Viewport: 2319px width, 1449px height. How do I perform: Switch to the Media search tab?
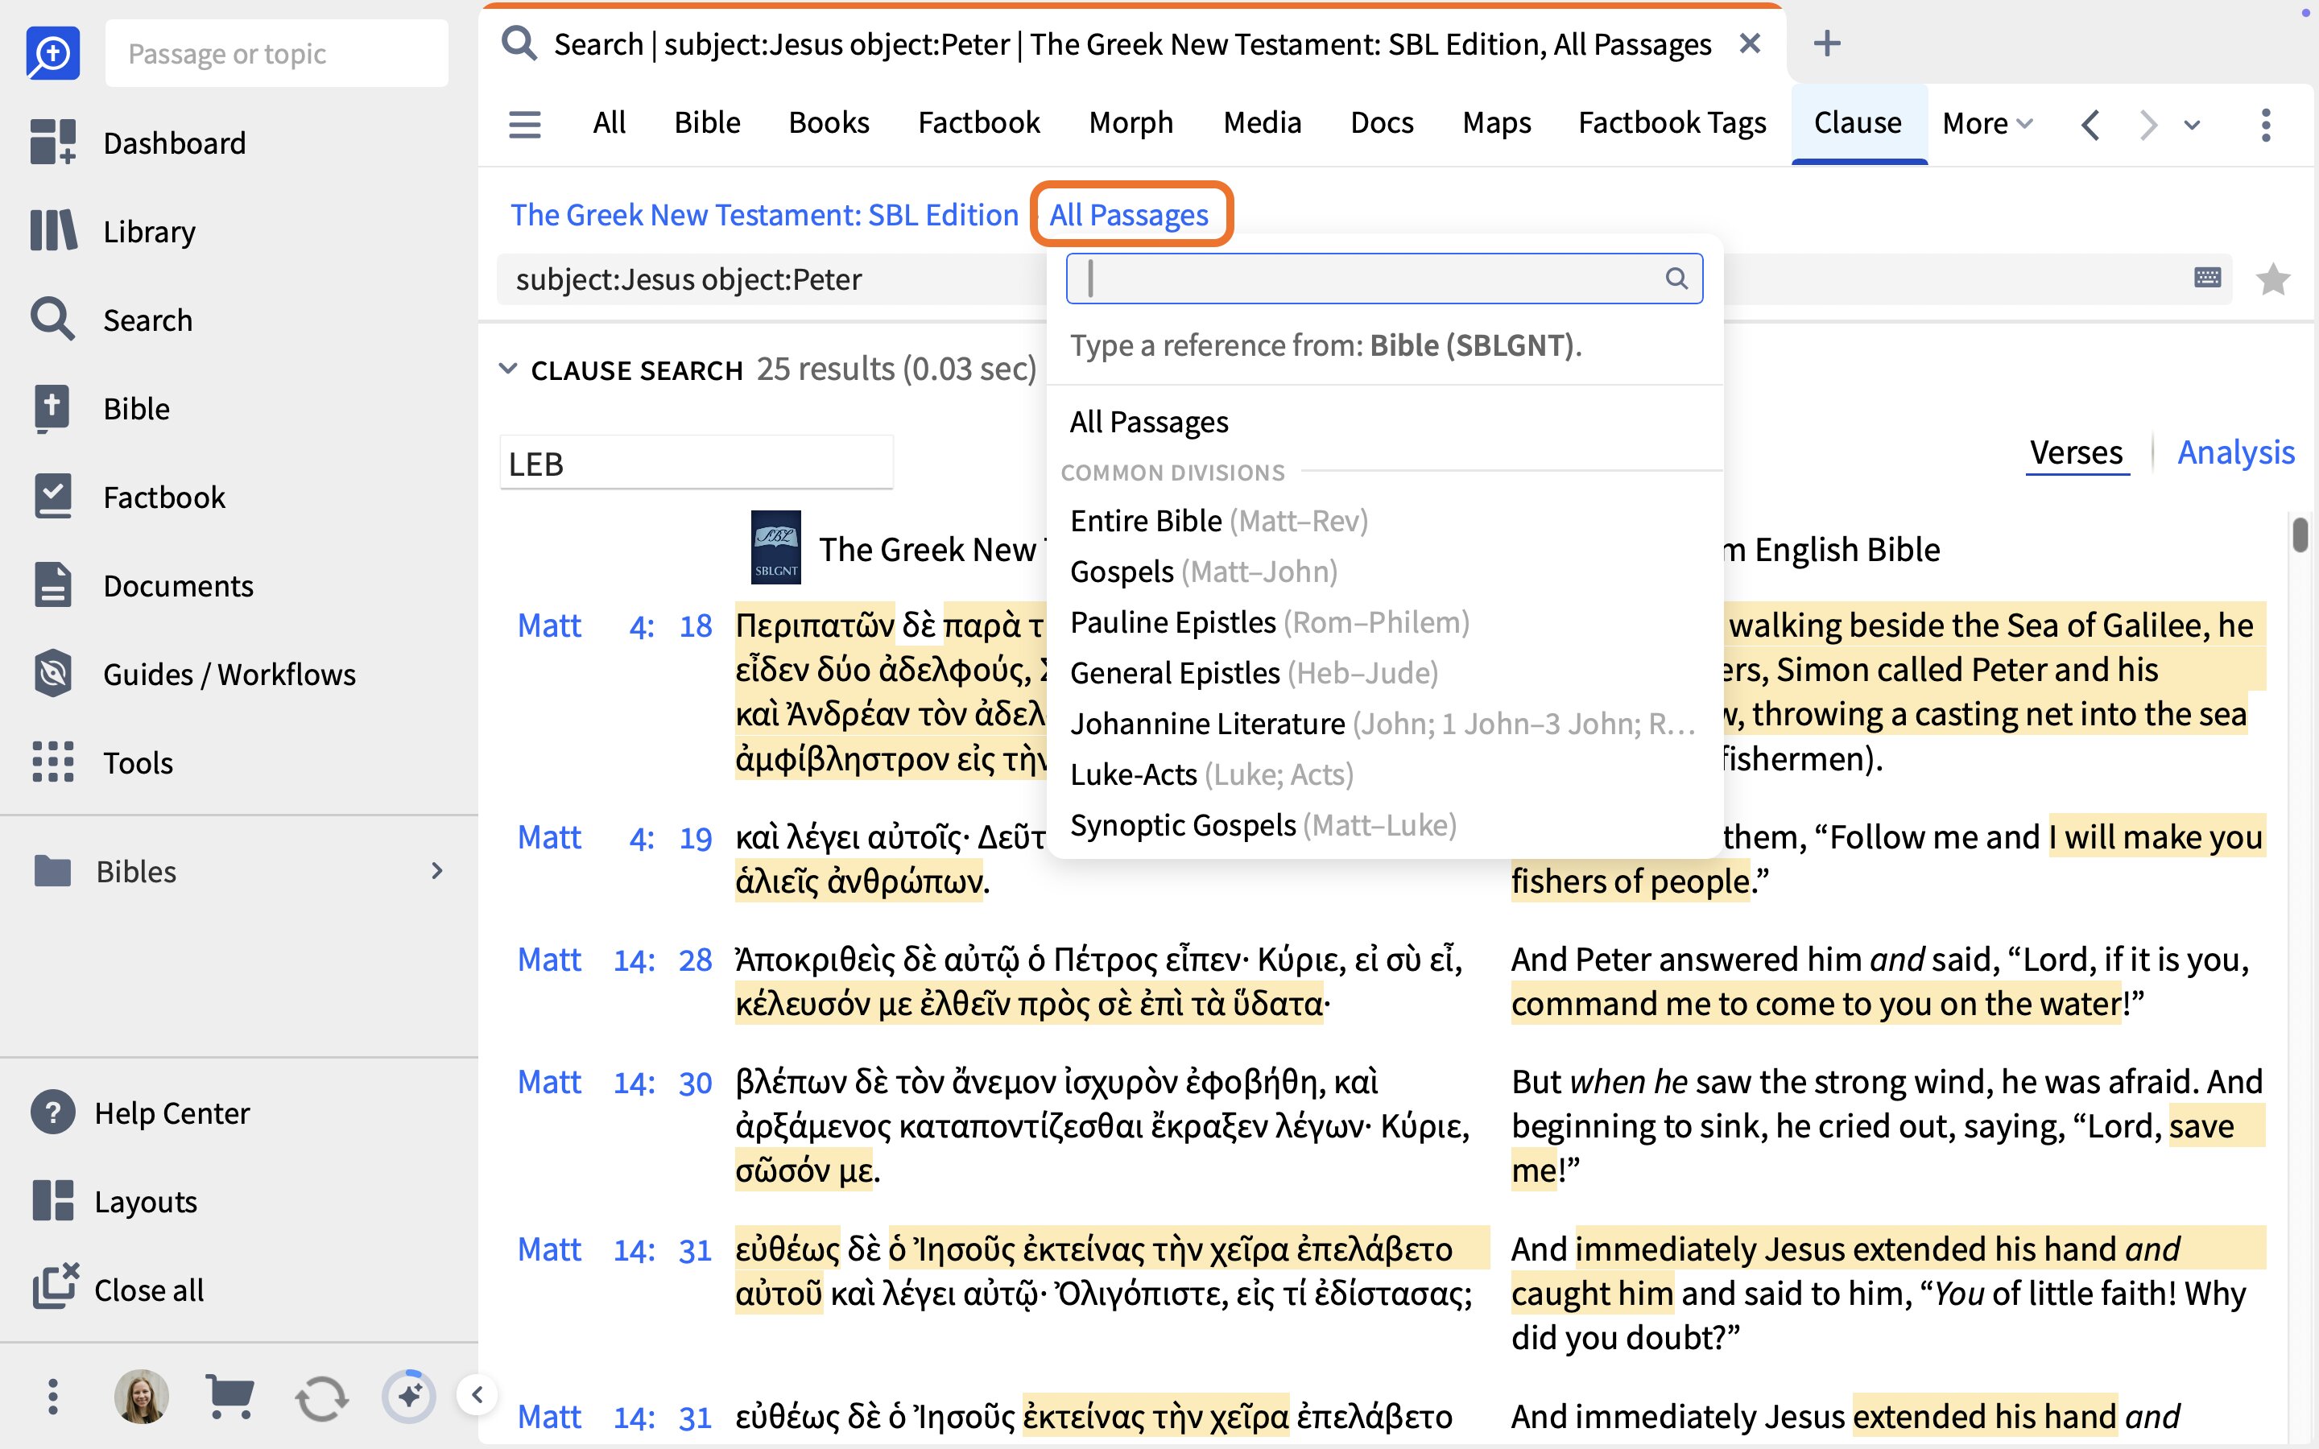coord(1262,122)
